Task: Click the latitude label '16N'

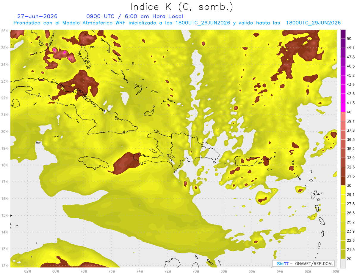Action: click(x=4, y=198)
